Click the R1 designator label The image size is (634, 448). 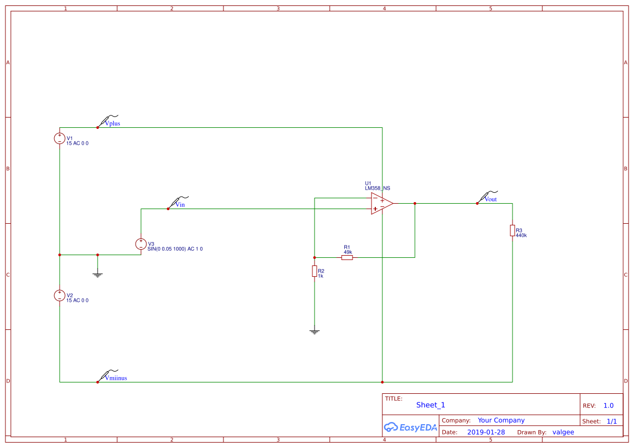click(347, 247)
